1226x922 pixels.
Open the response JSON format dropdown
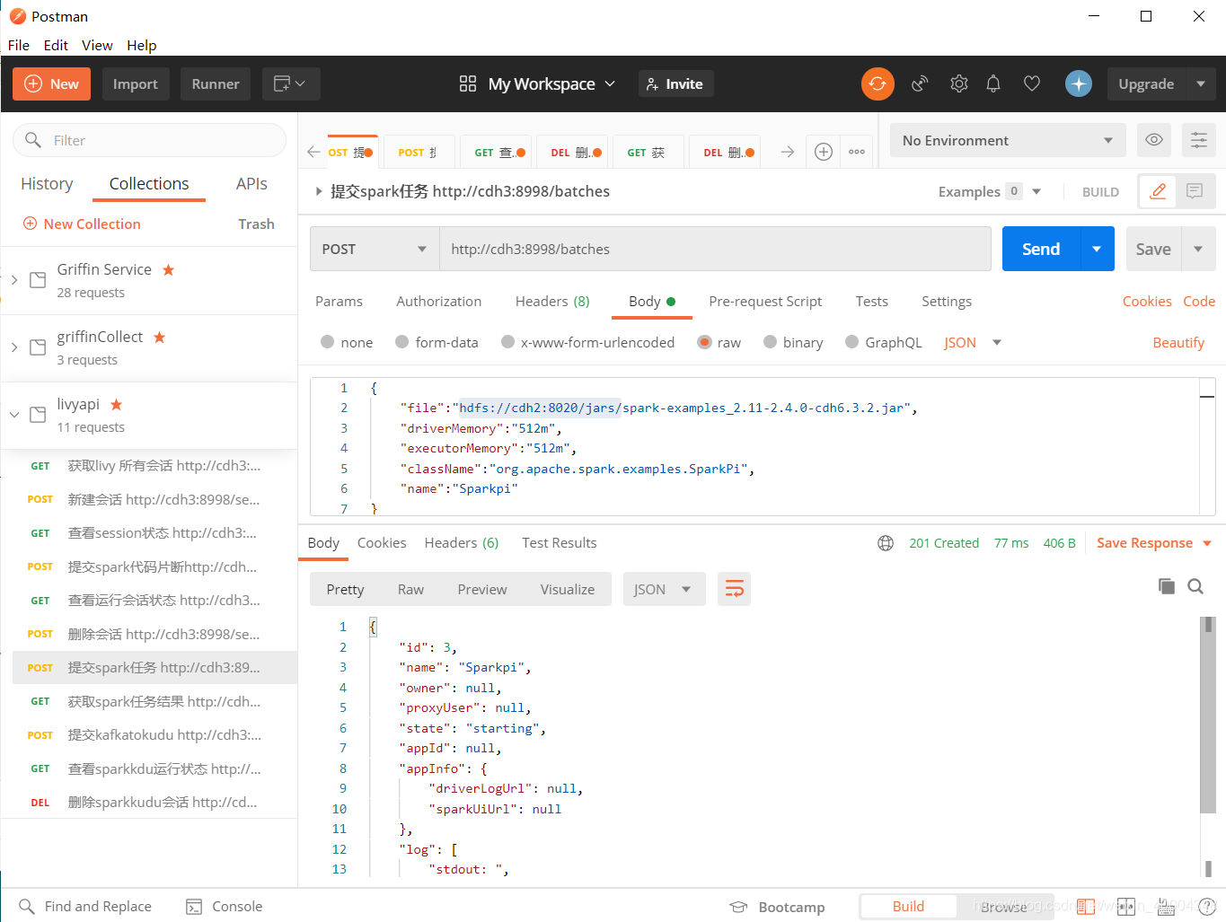(x=663, y=589)
